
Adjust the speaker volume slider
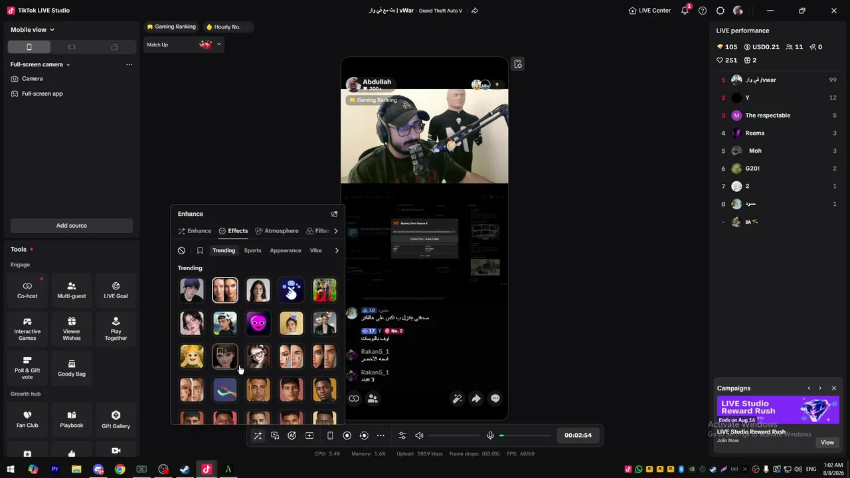pos(454,436)
